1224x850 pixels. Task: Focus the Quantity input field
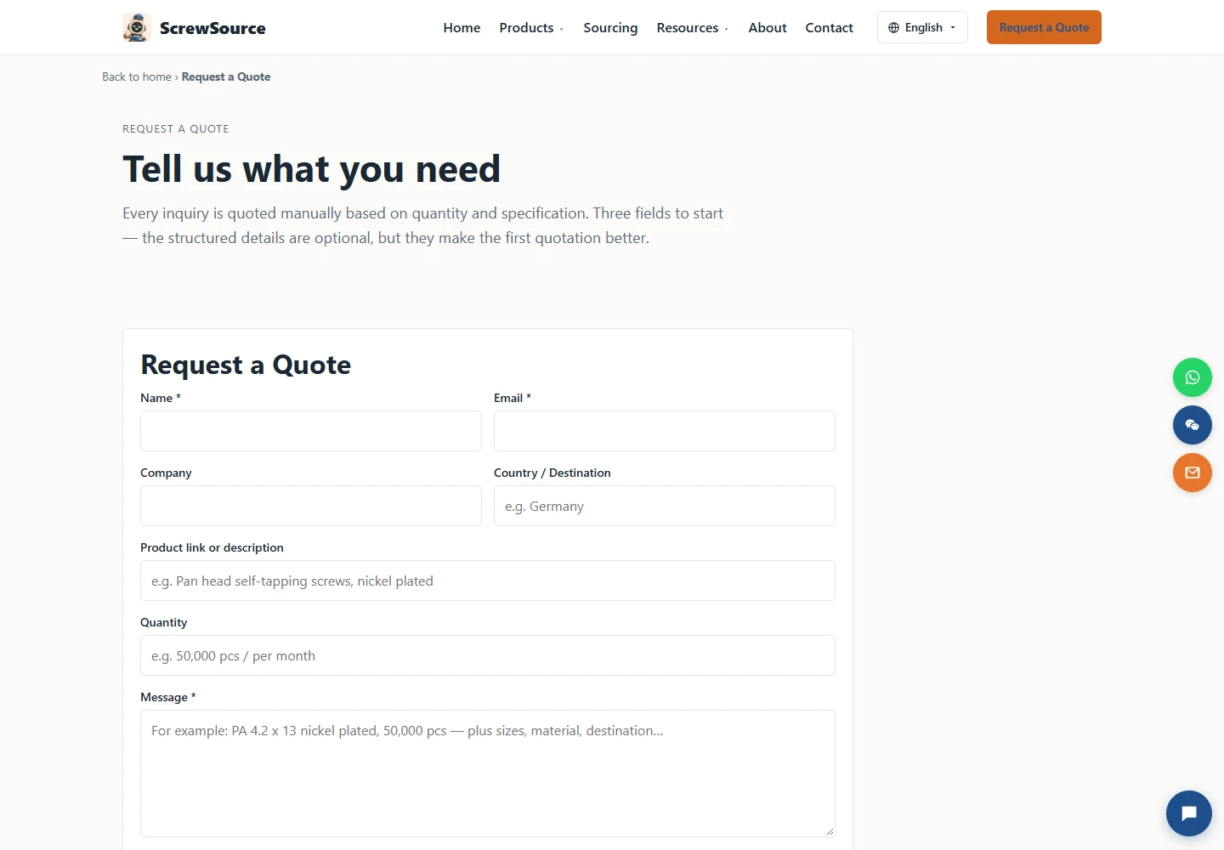click(x=488, y=655)
